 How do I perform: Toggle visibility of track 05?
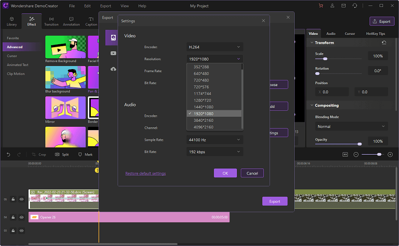pyautogui.click(x=21, y=199)
